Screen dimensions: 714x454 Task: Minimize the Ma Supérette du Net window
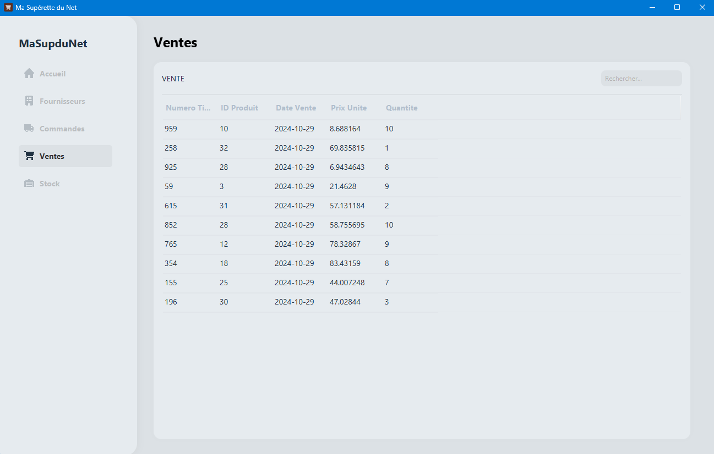pyautogui.click(x=652, y=7)
